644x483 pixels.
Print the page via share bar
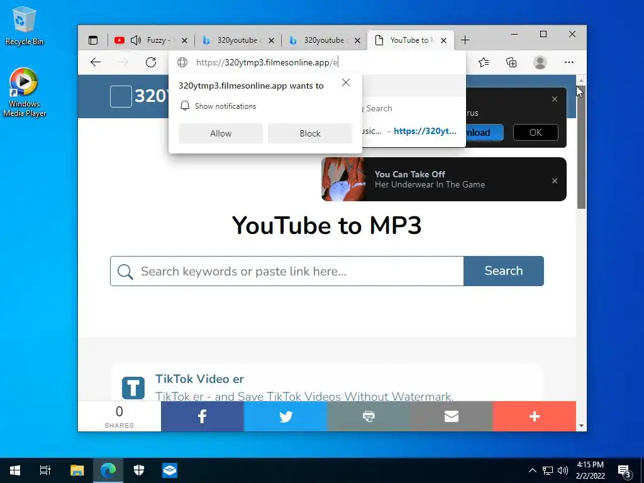click(369, 416)
